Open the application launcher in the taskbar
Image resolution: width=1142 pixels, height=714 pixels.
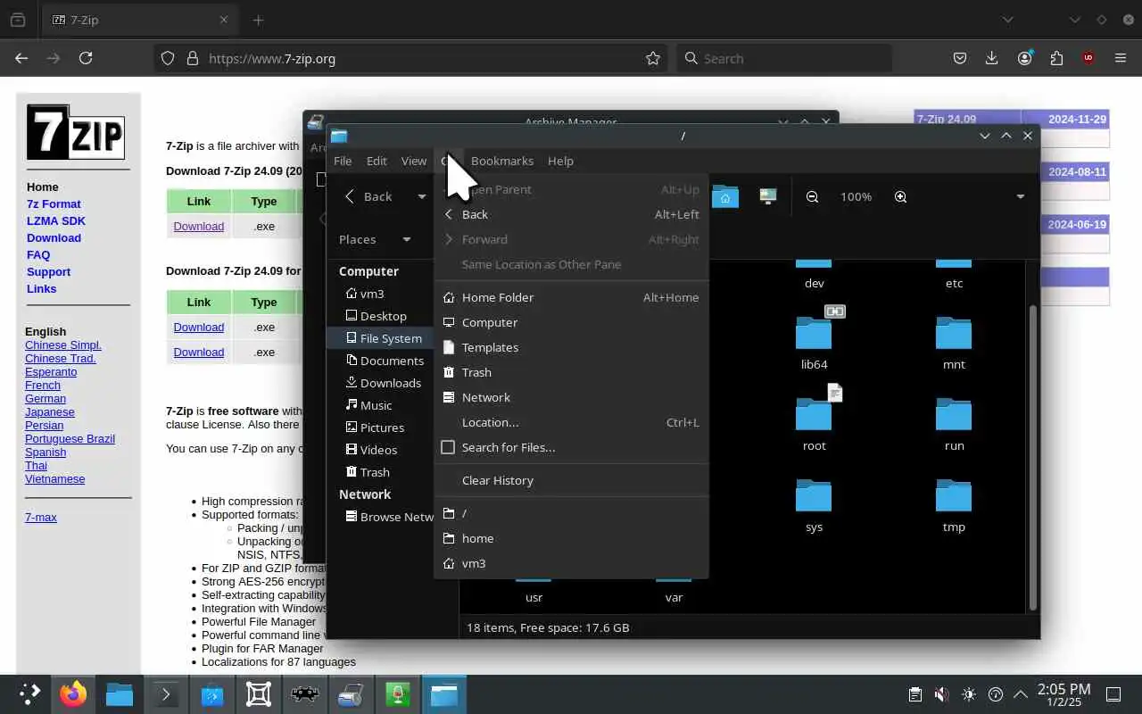pyautogui.click(x=29, y=693)
